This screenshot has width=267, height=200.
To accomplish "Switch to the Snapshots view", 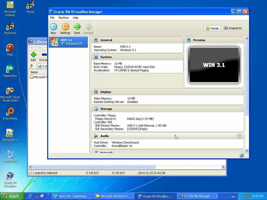I will coord(233,28).
